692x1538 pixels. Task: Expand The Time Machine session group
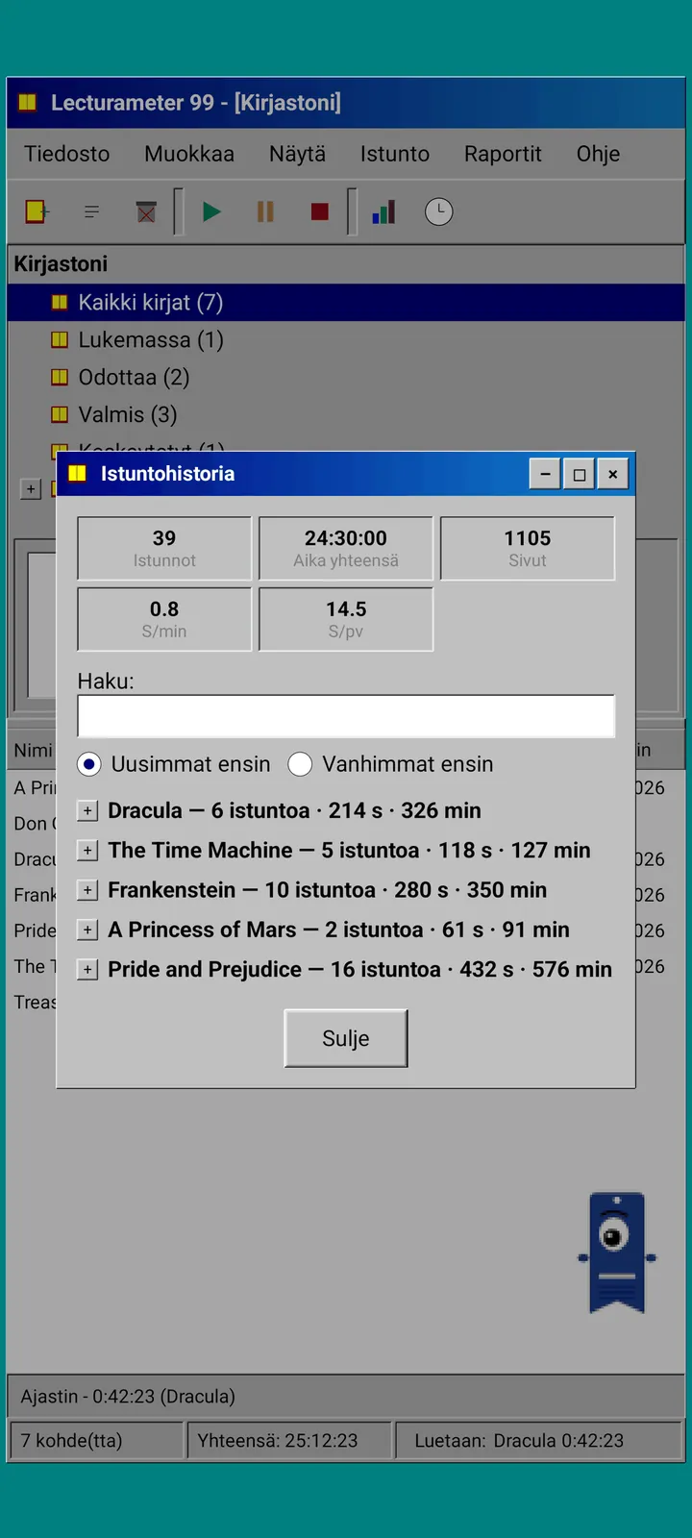(87, 850)
